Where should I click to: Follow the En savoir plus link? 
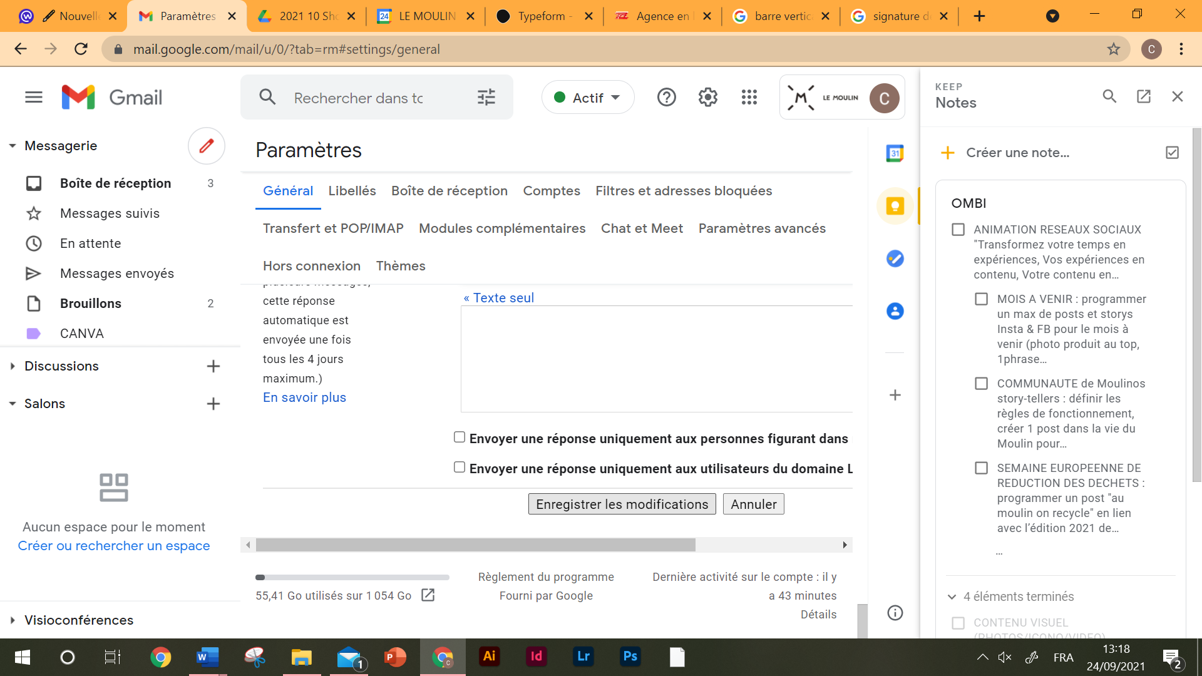(304, 397)
